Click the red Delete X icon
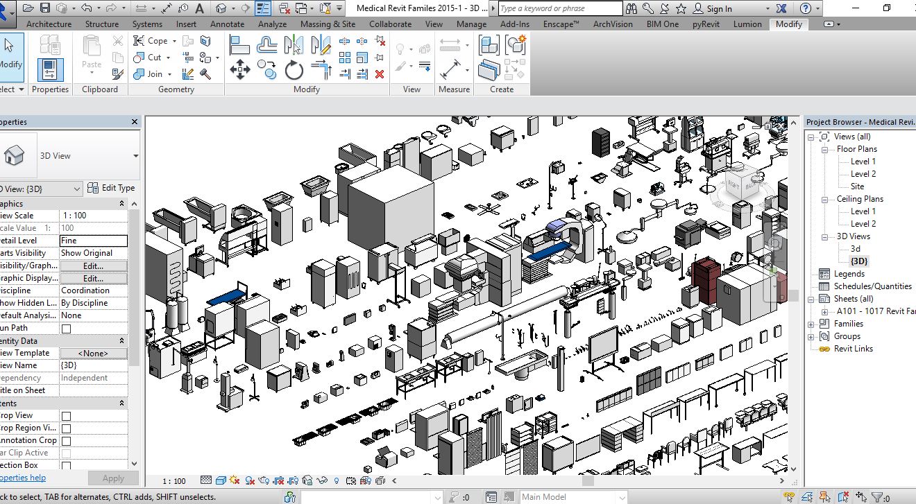The image size is (916, 504). (380, 74)
